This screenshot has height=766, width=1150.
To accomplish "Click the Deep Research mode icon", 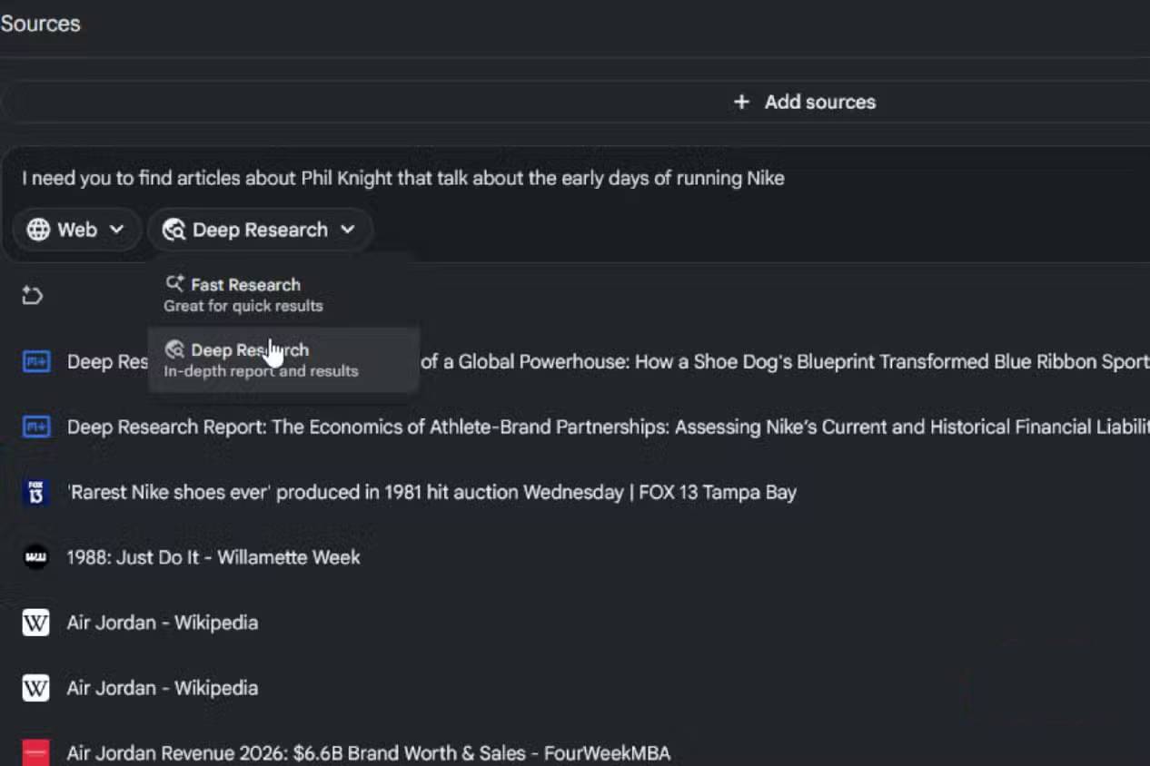I will 174,230.
